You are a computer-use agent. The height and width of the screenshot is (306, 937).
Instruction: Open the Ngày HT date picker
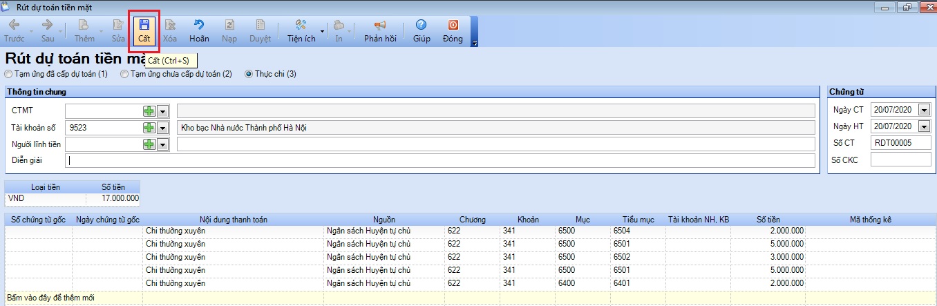[924, 126]
